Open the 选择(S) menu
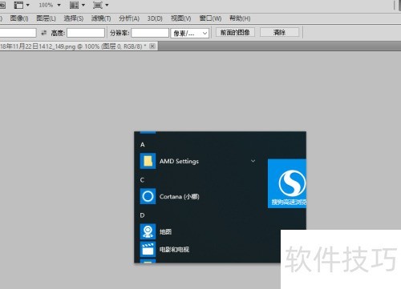The image size is (401, 289). click(x=74, y=18)
